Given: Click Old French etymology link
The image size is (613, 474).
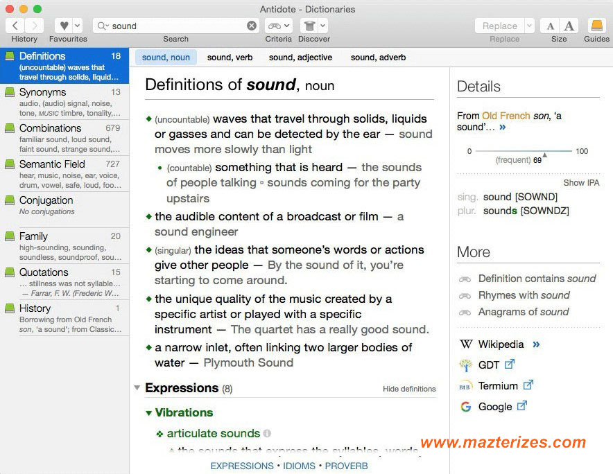Looking at the screenshot, I should coord(506,116).
